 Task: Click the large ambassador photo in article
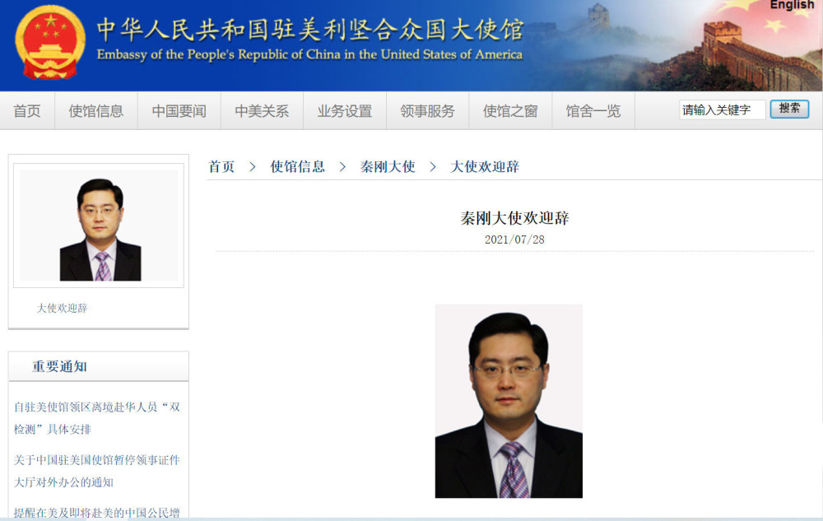click(509, 401)
